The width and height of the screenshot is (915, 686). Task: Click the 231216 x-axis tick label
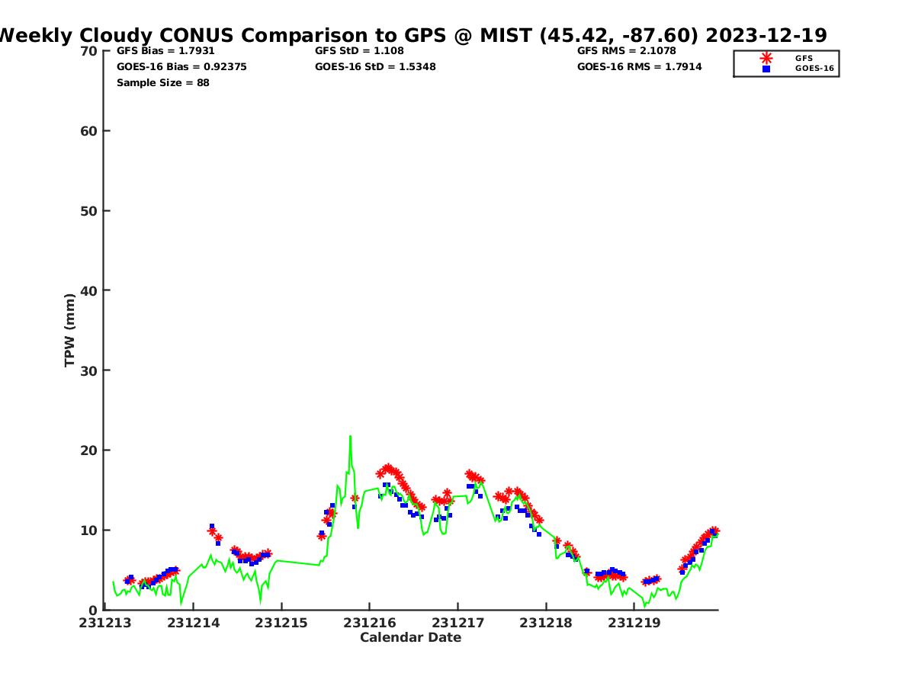[370, 623]
